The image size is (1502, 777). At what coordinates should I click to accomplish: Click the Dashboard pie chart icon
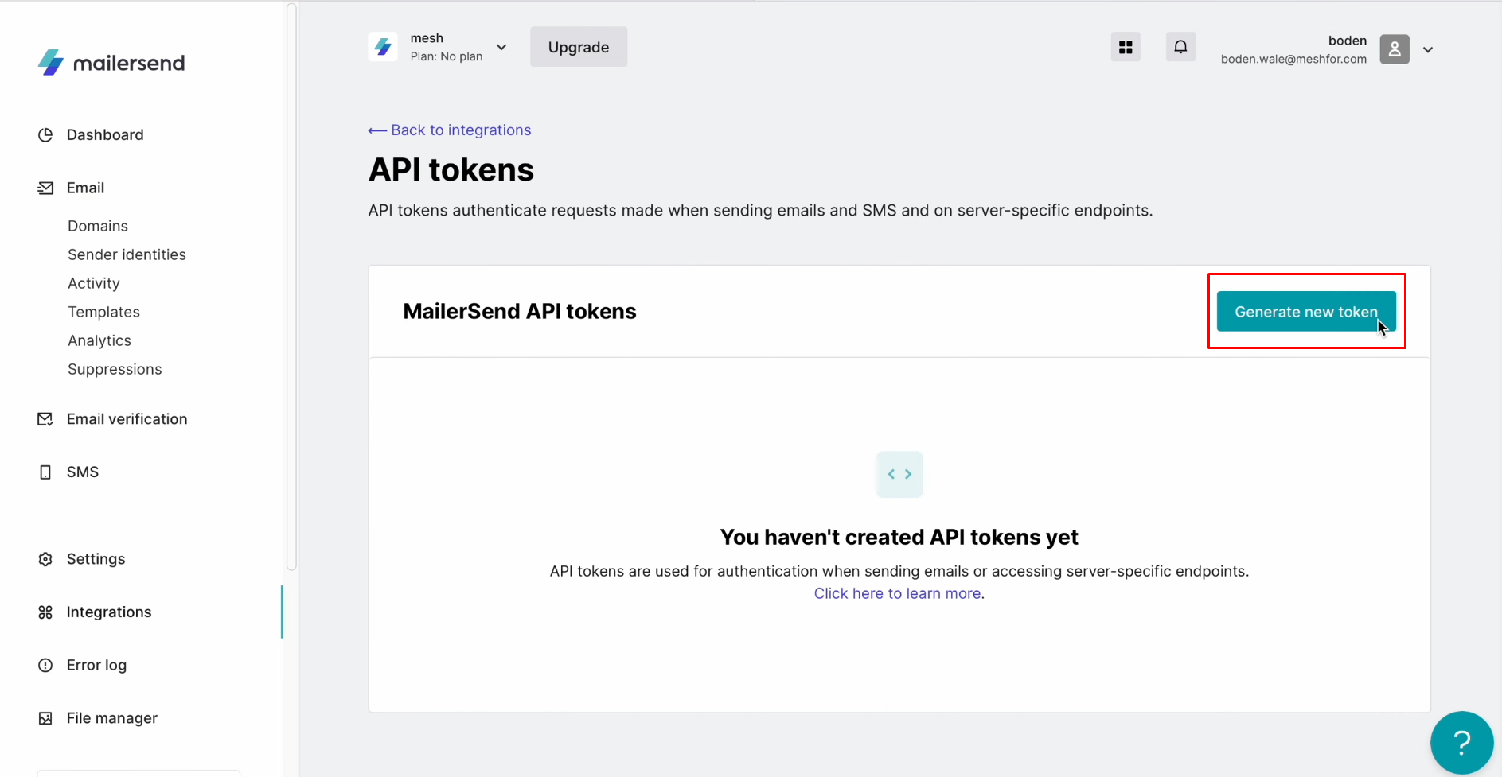pyautogui.click(x=45, y=135)
